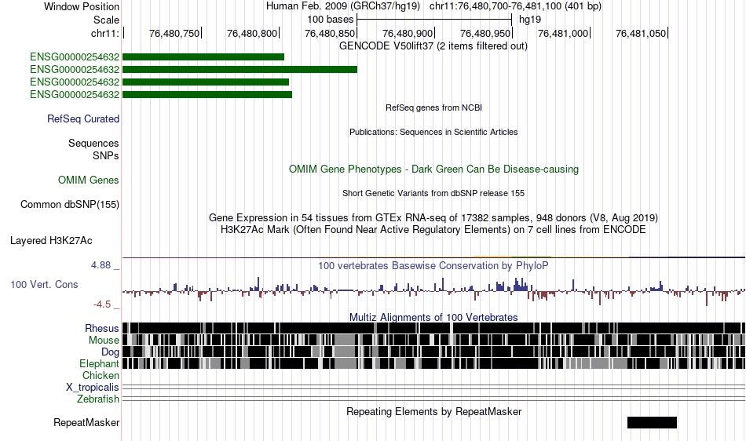Open Publications: Sequences in Scientific Articles title
The width and height of the screenshot is (746, 441).
pyautogui.click(x=433, y=132)
